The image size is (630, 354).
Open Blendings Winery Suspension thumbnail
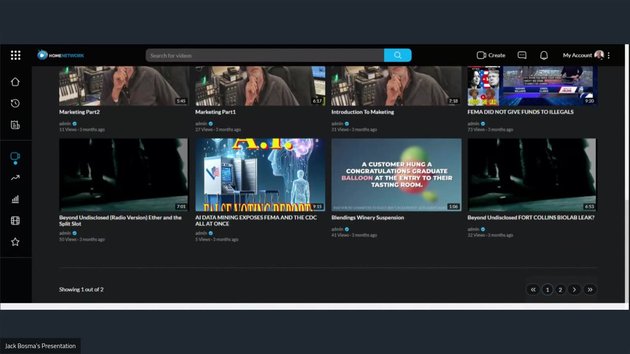396,175
